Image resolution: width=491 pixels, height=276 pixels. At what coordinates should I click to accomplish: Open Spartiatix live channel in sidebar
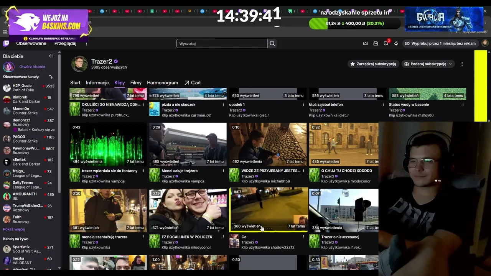29,249
